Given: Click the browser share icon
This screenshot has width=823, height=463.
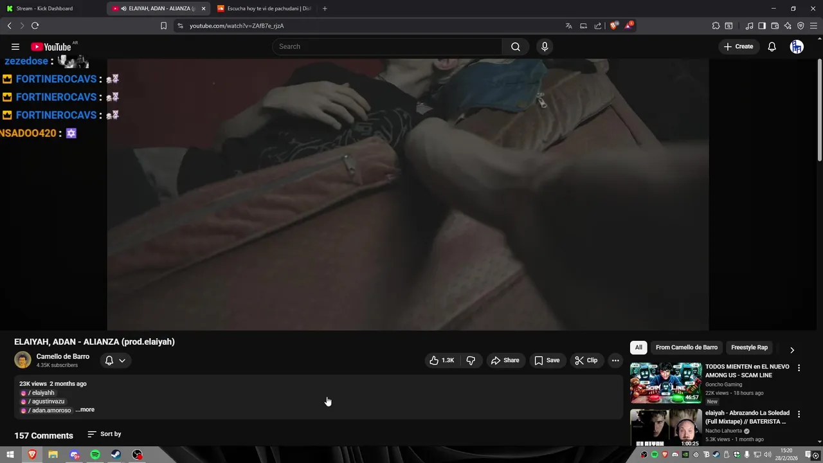Looking at the screenshot, I should (x=598, y=26).
